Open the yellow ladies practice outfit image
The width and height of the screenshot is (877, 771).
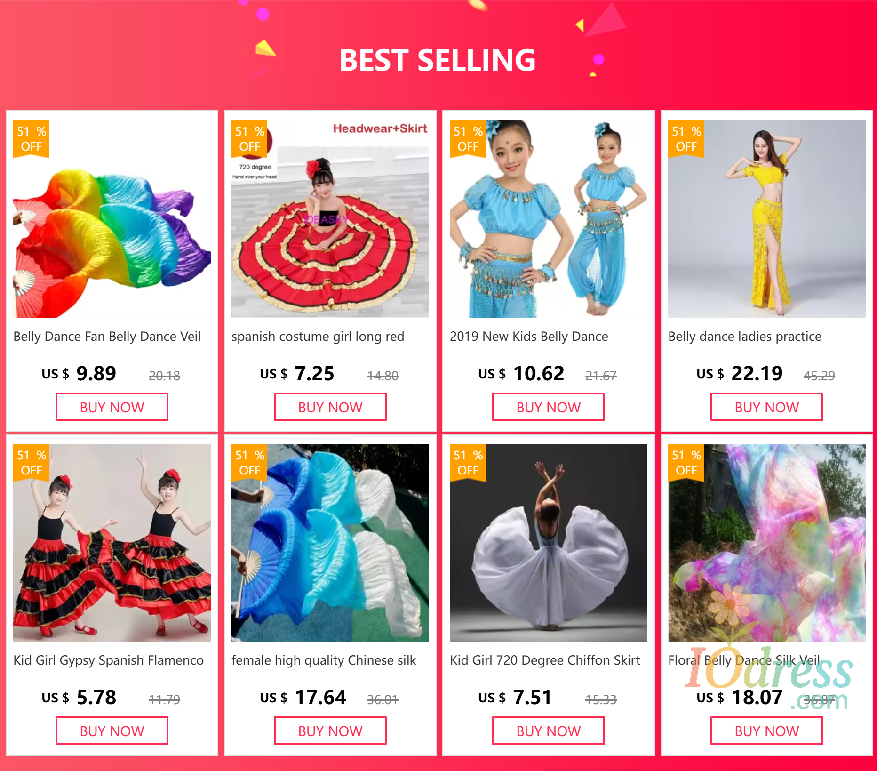point(767,219)
